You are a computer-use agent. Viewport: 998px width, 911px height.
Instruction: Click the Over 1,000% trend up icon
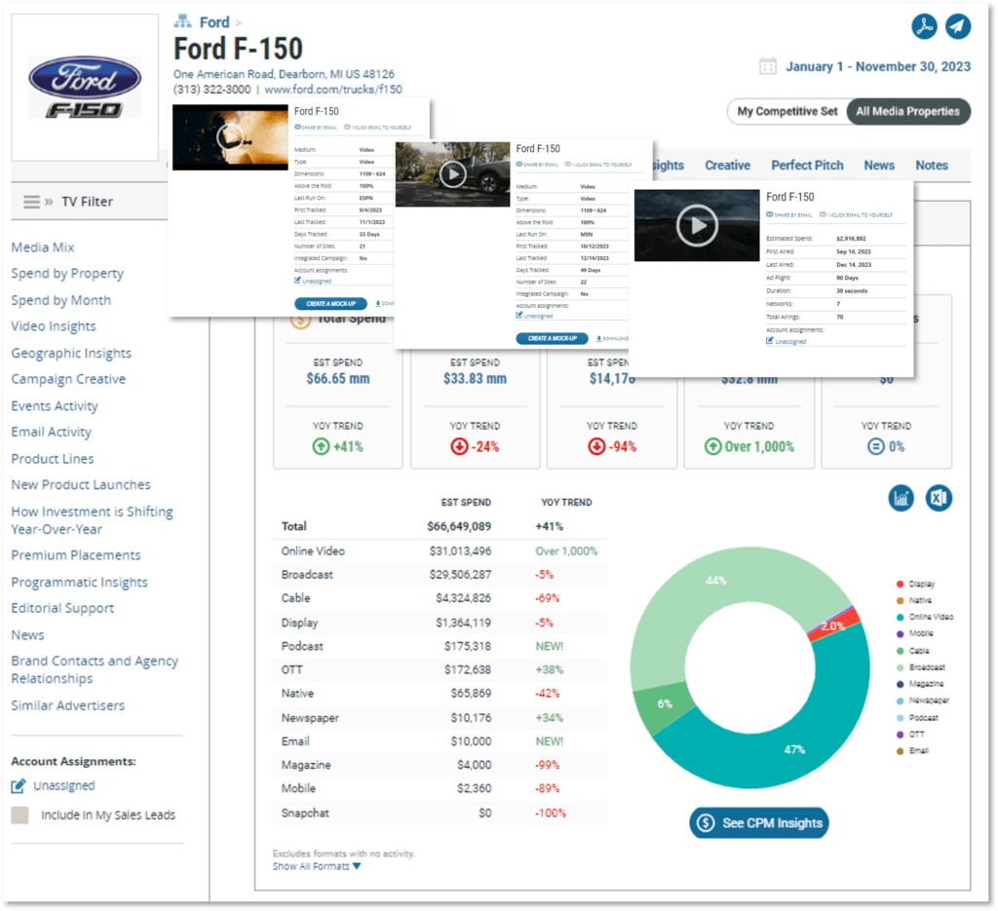712,446
